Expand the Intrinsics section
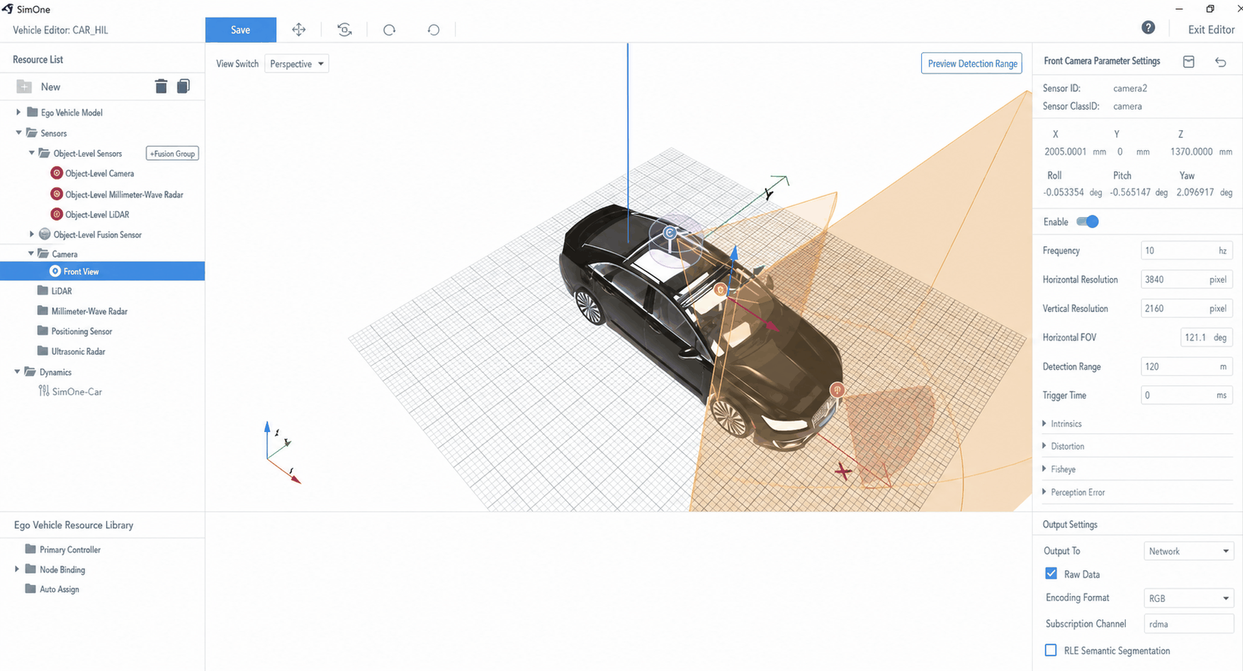 1044,424
